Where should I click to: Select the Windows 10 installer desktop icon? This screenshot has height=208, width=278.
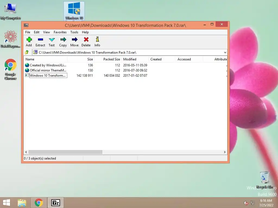point(74,11)
